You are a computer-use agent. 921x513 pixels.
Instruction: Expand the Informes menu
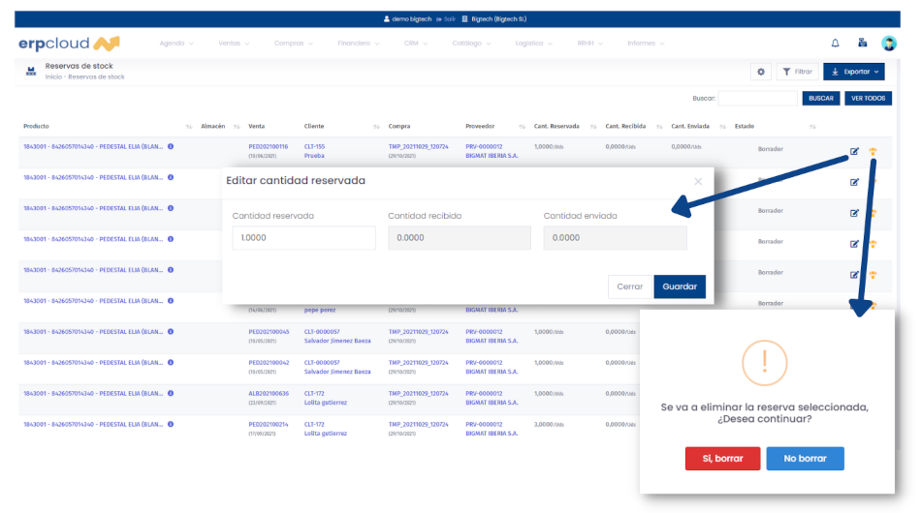click(646, 44)
